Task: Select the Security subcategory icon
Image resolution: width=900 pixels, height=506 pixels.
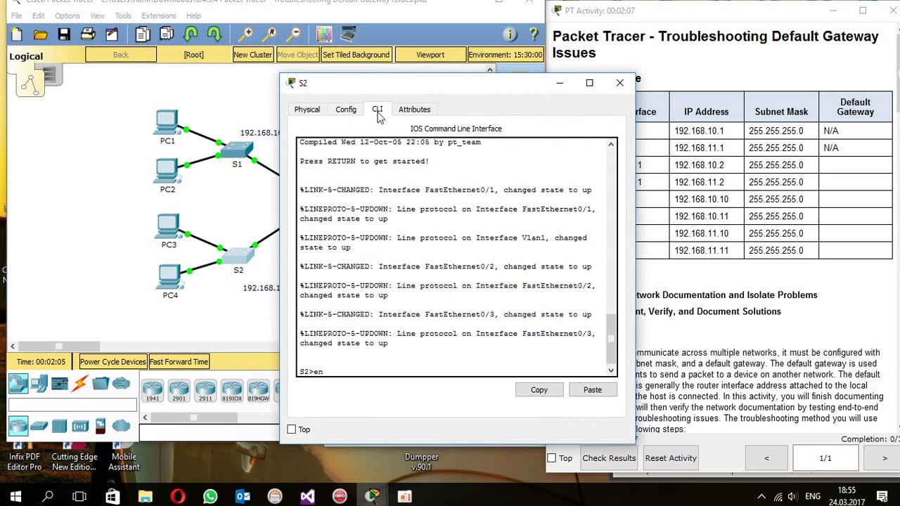Action: click(101, 425)
